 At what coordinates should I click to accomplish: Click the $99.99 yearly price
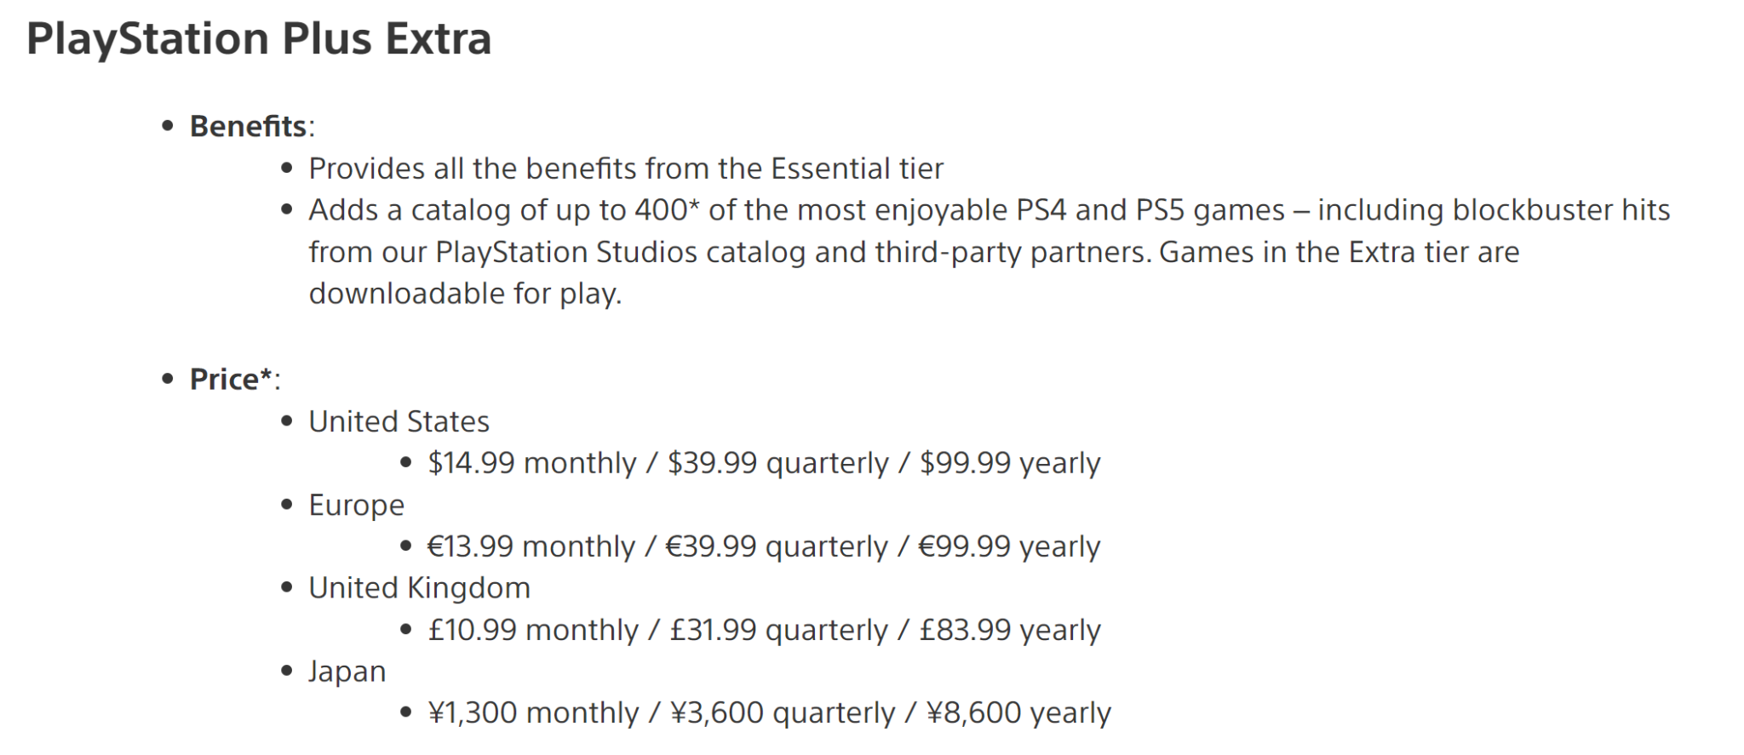coord(1010,463)
